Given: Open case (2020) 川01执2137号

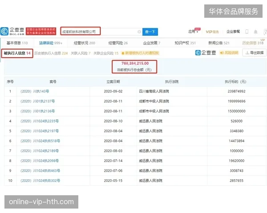Looking at the screenshot, I should coord(38,101).
